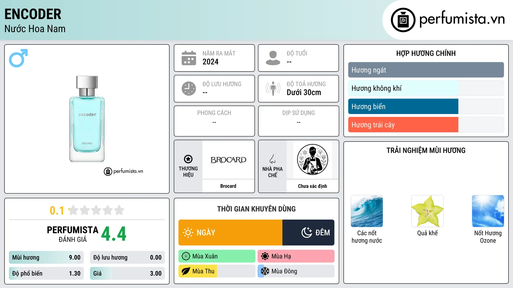513x288 pixels.
Task: Click the Giá 3.00 score bar
Action: [127, 273]
